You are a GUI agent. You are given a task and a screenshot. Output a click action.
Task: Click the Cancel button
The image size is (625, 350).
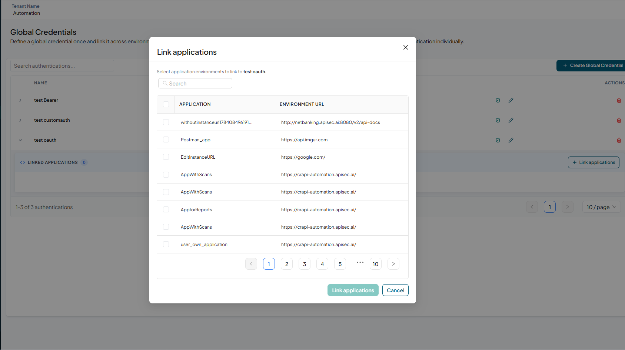click(x=395, y=290)
